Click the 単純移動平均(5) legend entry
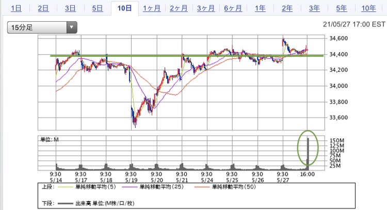 click(x=95, y=187)
